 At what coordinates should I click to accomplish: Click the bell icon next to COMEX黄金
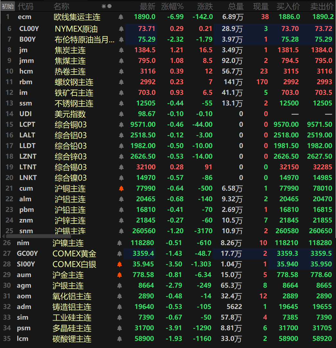(x=119, y=254)
